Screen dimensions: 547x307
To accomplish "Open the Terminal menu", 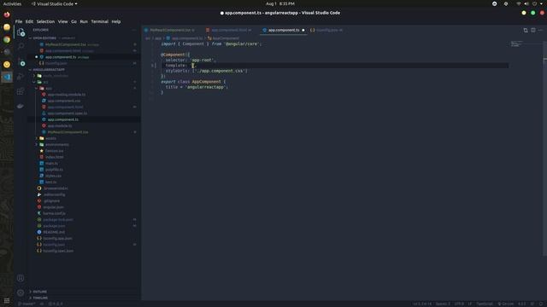I will coord(100,21).
